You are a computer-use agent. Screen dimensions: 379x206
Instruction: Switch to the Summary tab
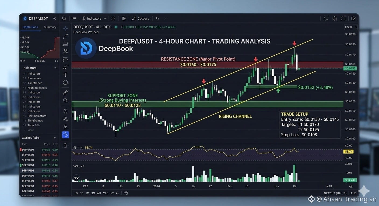pyautogui.click(x=50, y=27)
